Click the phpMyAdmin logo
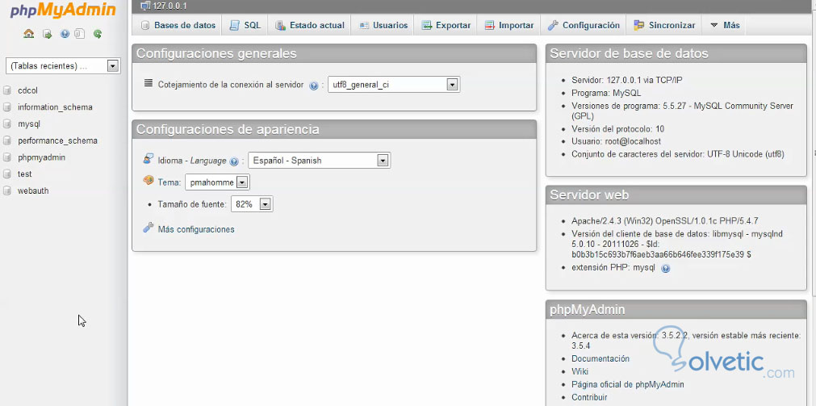Image resolution: width=816 pixels, height=406 pixels. click(x=62, y=10)
